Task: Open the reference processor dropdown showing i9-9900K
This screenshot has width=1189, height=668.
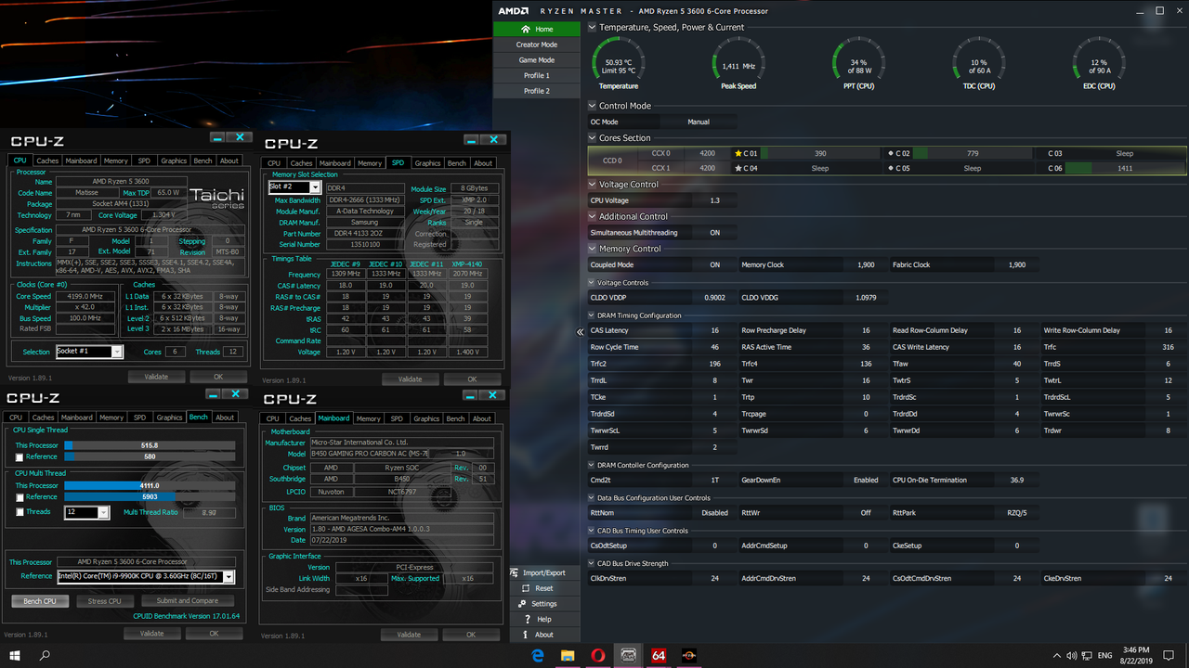Action: tap(228, 578)
